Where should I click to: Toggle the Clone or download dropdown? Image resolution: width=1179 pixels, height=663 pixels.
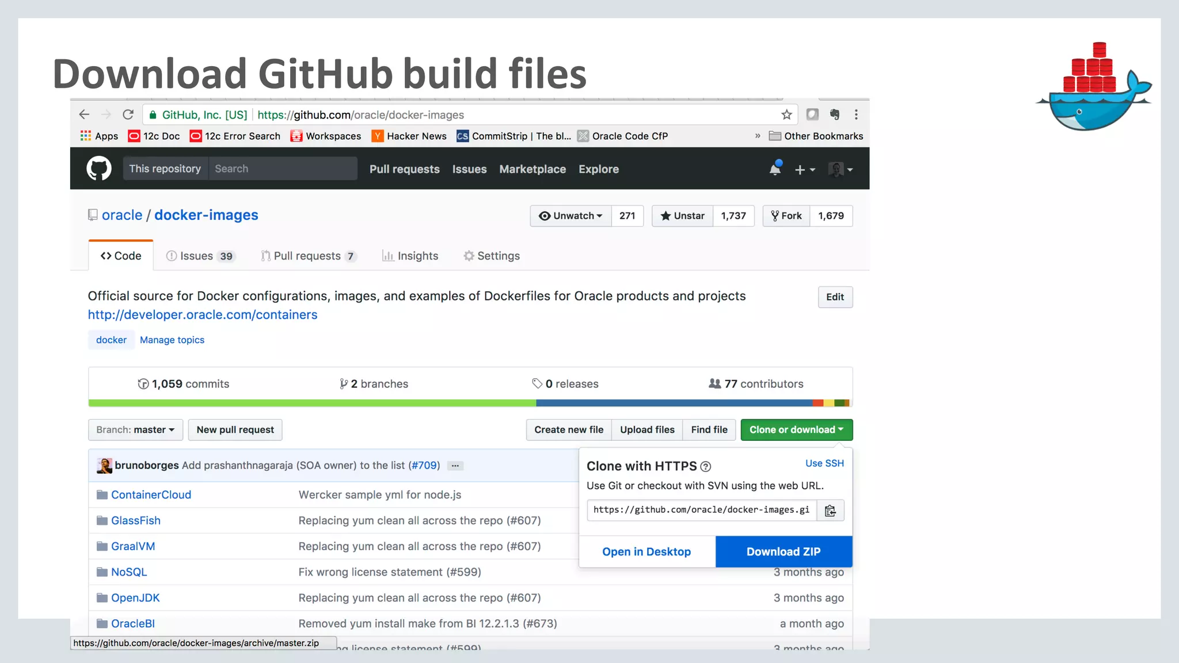coord(797,430)
